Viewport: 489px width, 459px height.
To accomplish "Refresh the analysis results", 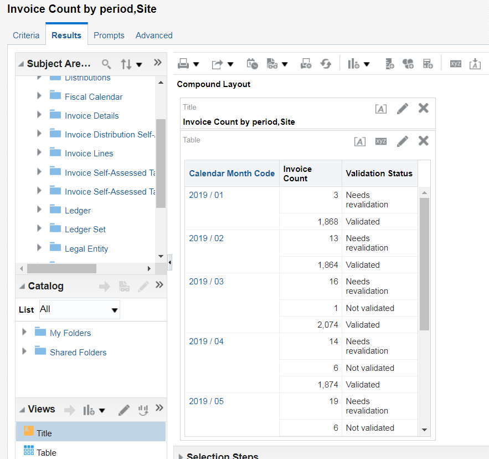I will click(326, 64).
